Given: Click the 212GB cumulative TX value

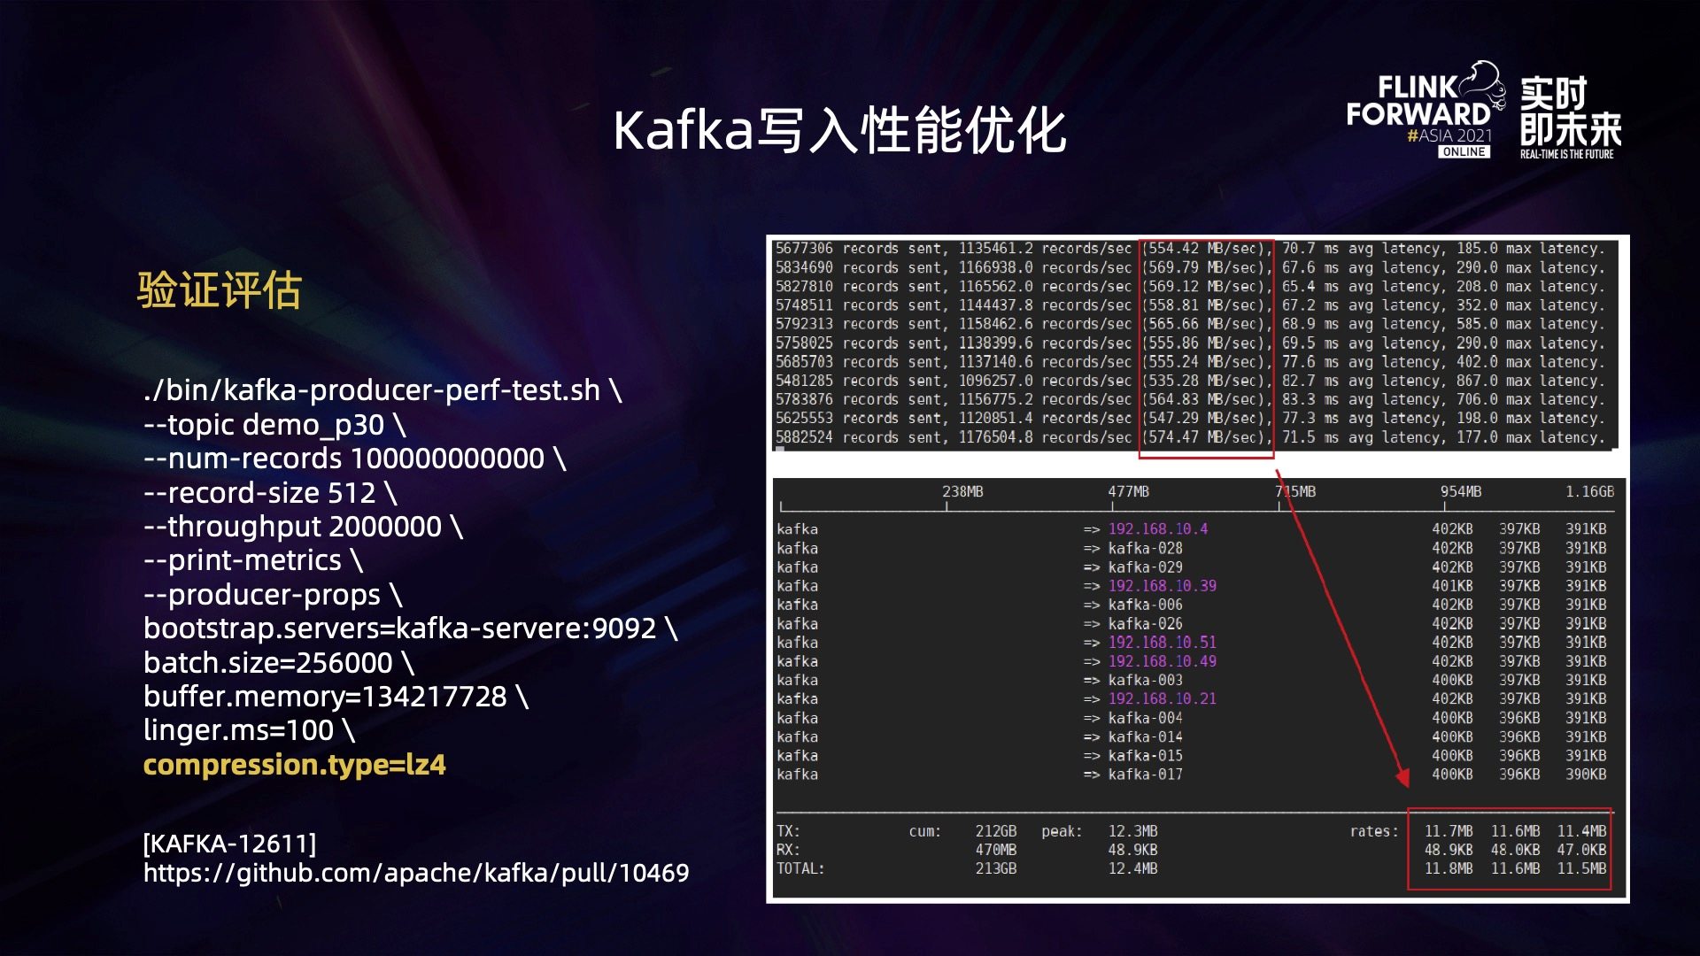Looking at the screenshot, I should click(995, 831).
